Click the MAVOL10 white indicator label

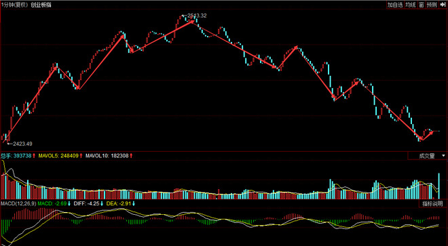click(x=109, y=156)
